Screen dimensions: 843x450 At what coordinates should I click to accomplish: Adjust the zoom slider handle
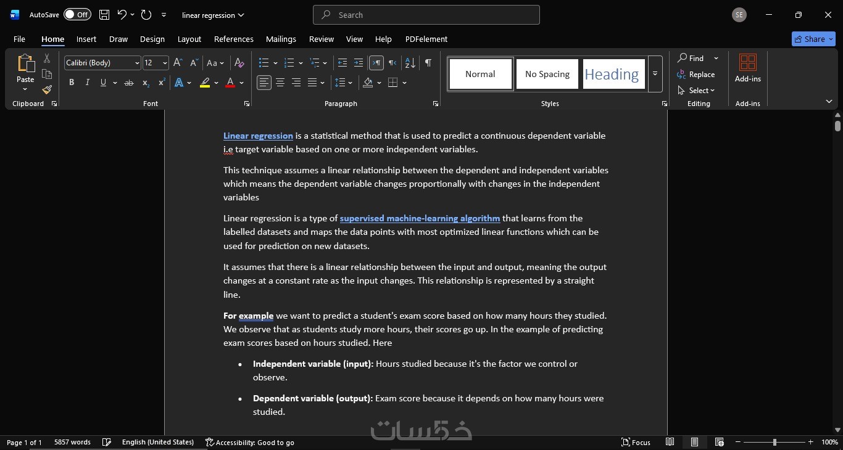click(774, 442)
